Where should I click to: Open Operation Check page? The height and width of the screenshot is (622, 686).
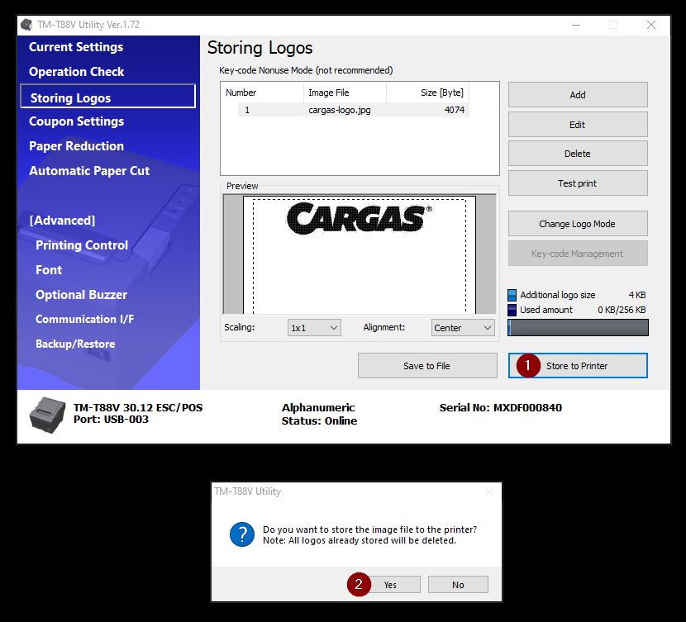point(77,72)
